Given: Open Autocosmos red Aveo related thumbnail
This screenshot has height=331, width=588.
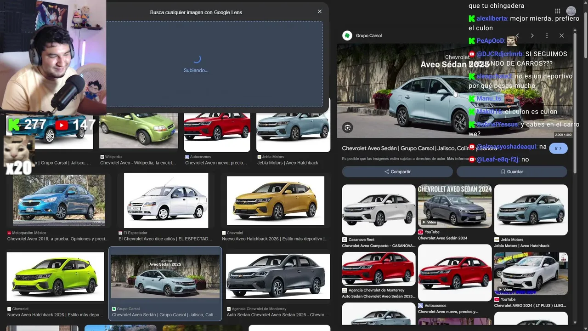Looking at the screenshot, I should click(455, 273).
